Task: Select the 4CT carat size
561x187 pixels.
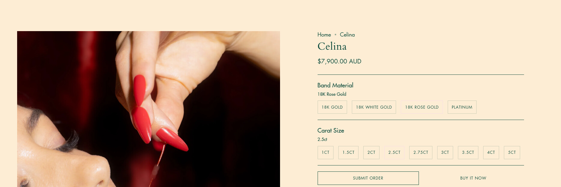Action: tap(491, 153)
